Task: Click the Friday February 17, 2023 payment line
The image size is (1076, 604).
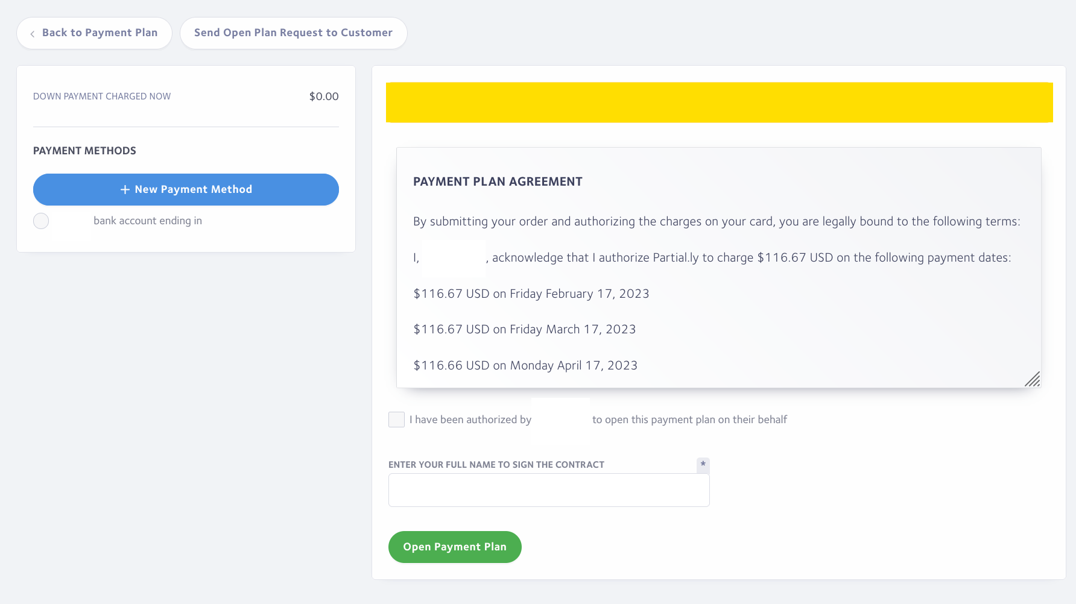Action: pyautogui.click(x=531, y=294)
